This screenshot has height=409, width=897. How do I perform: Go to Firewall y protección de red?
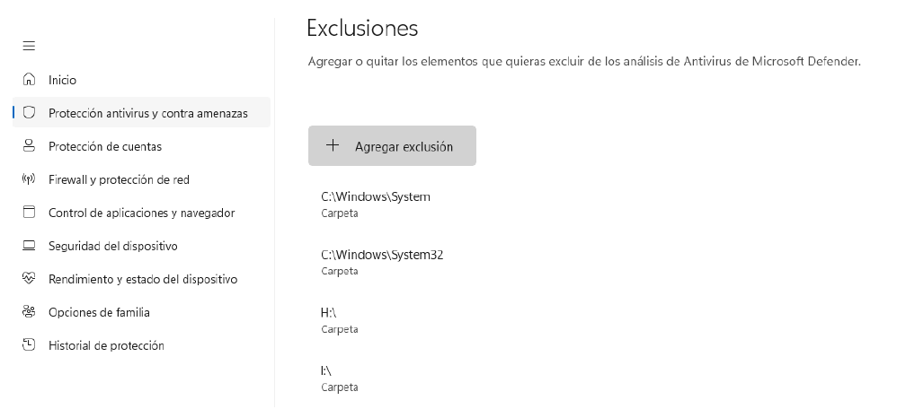(x=119, y=179)
